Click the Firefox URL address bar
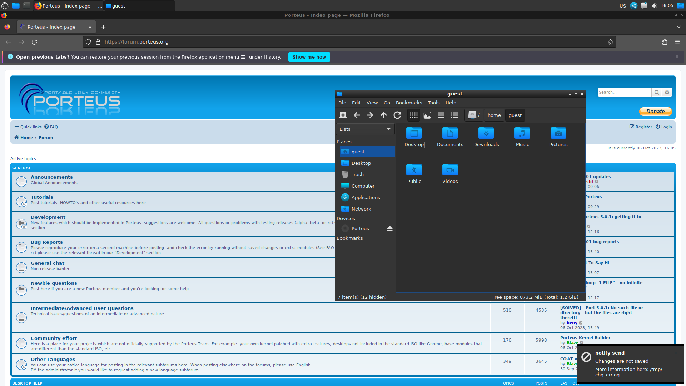 pyautogui.click(x=350, y=42)
